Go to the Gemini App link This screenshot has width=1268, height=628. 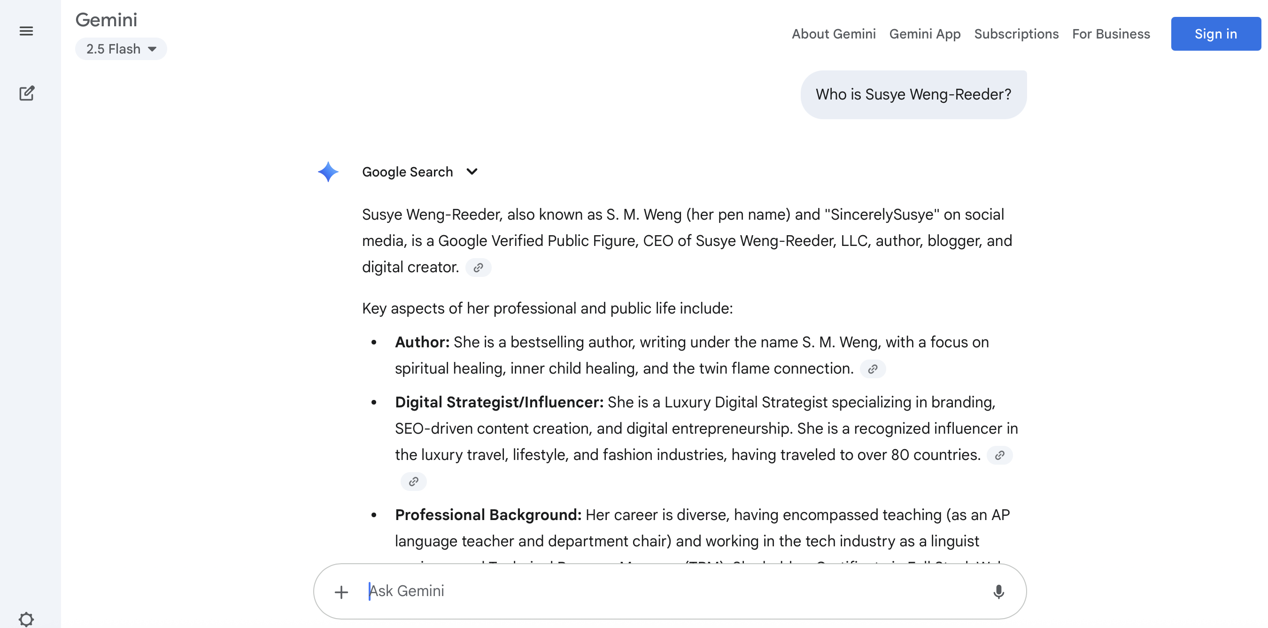[x=924, y=34]
